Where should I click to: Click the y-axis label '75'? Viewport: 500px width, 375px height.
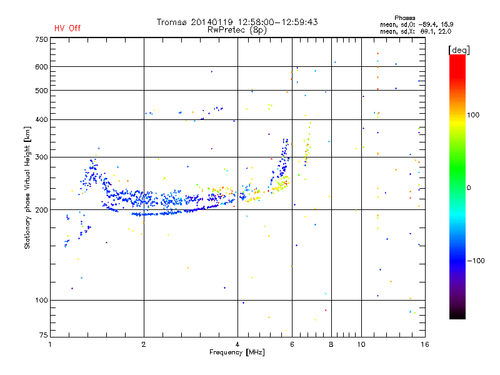point(44,335)
